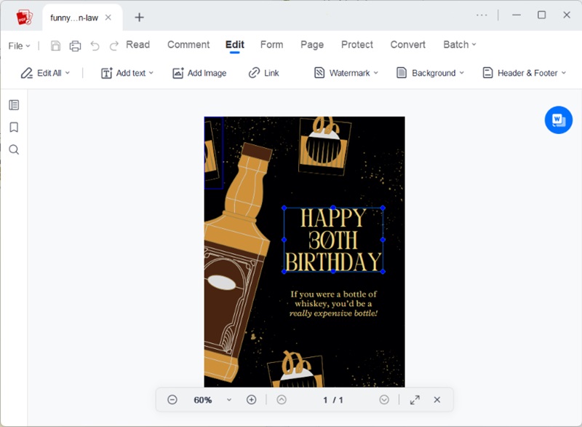Expand the Header & Footer dropdown
Screen dimensions: 582x427
click(524, 73)
